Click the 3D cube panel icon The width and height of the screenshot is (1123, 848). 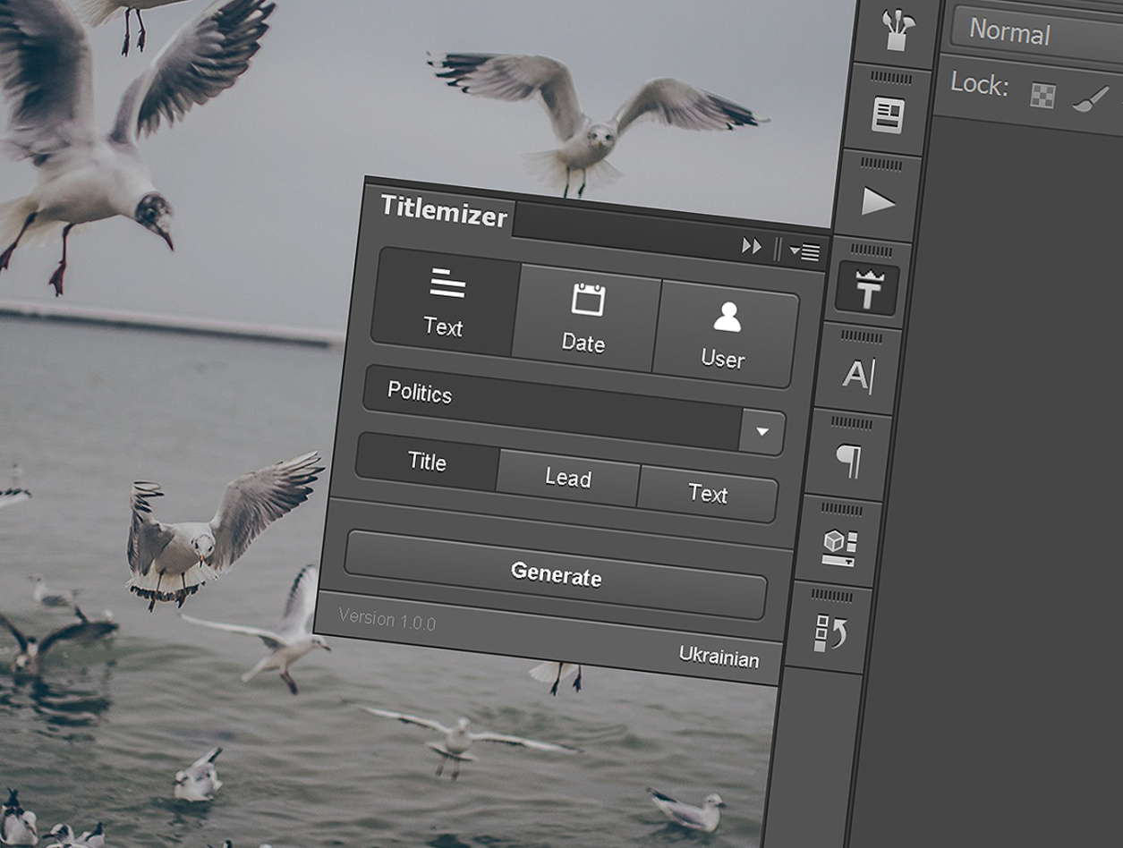838,547
